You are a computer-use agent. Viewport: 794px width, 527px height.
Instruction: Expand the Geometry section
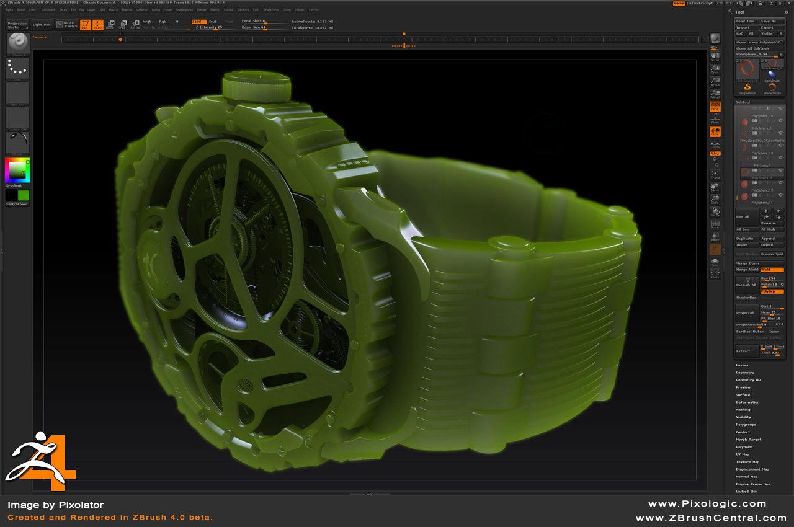pyautogui.click(x=745, y=373)
